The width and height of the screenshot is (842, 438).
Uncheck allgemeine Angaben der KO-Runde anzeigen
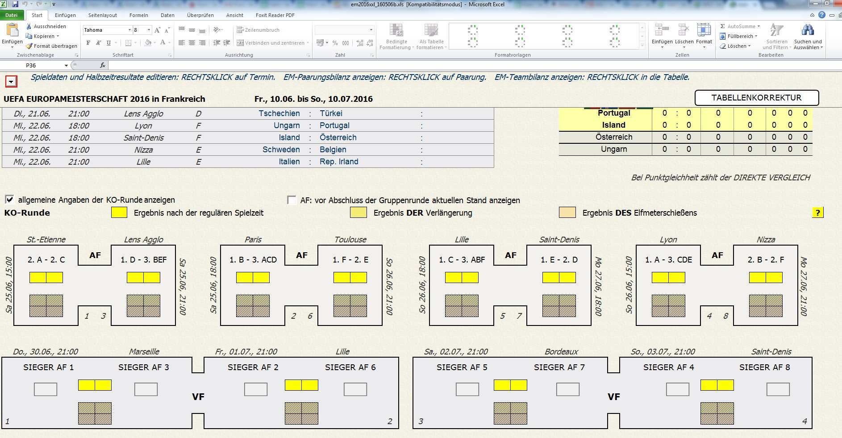click(x=9, y=199)
